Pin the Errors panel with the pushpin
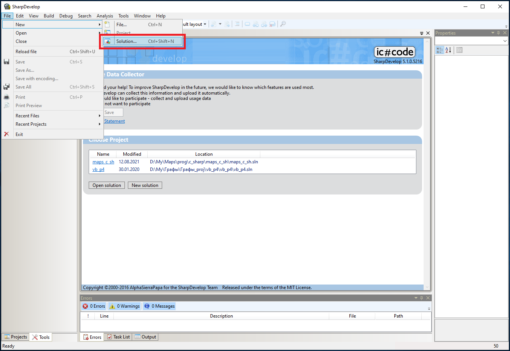Viewport: 510px width, 351px height. [422, 298]
